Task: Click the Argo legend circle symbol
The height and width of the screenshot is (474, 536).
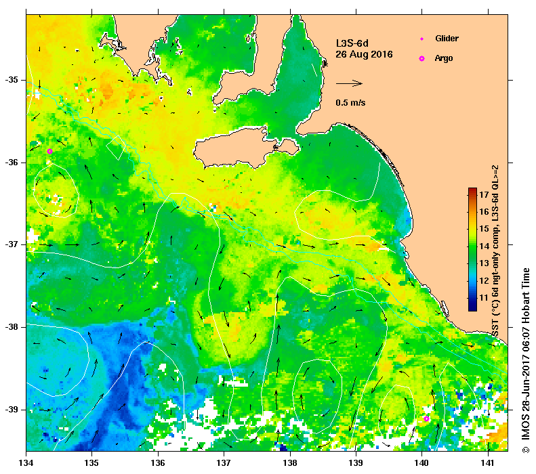Action: coord(422,59)
